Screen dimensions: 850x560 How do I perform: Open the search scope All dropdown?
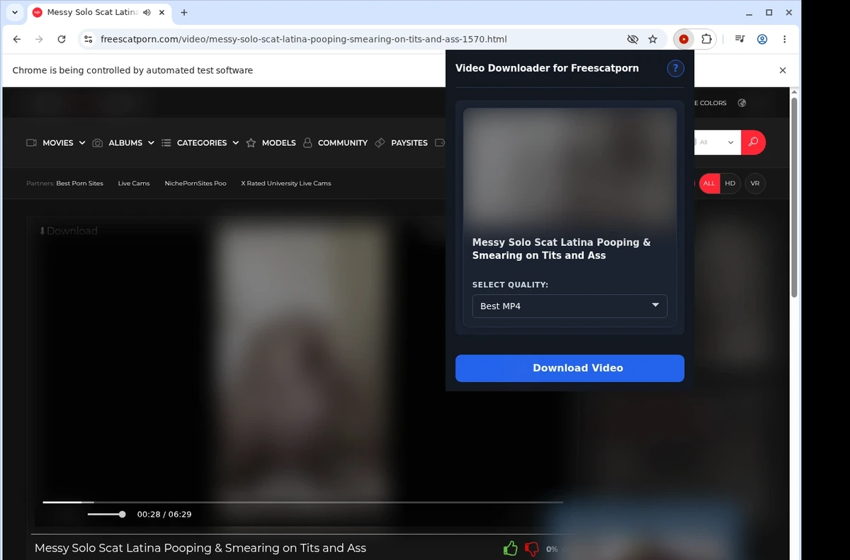(x=719, y=142)
